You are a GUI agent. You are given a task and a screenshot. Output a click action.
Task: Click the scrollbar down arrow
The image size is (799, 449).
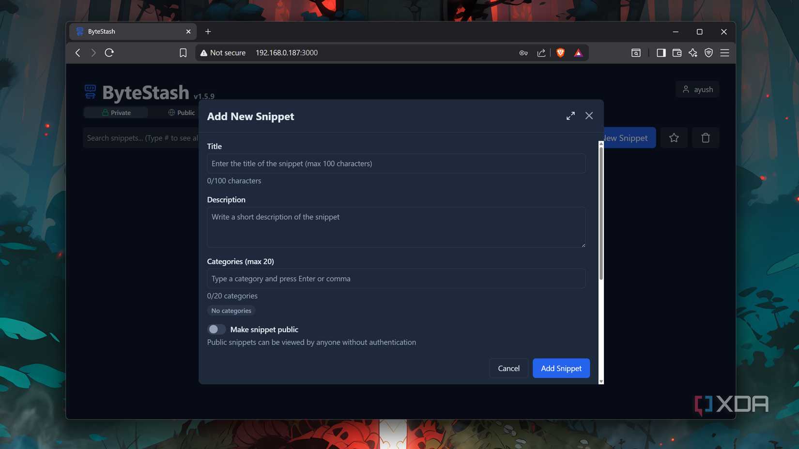[x=601, y=381]
